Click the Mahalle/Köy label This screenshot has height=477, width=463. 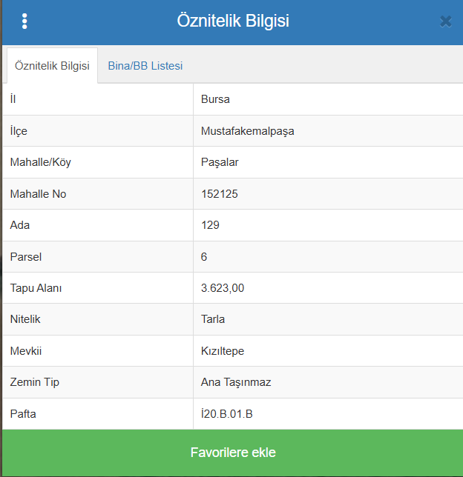pyautogui.click(x=41, y=162)
